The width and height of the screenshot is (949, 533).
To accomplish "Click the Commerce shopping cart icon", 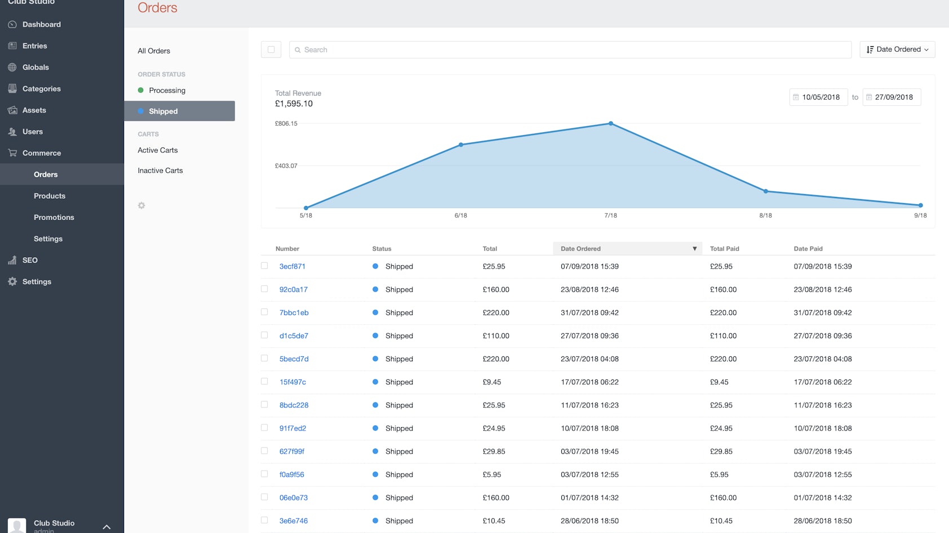I will point(12,153).
